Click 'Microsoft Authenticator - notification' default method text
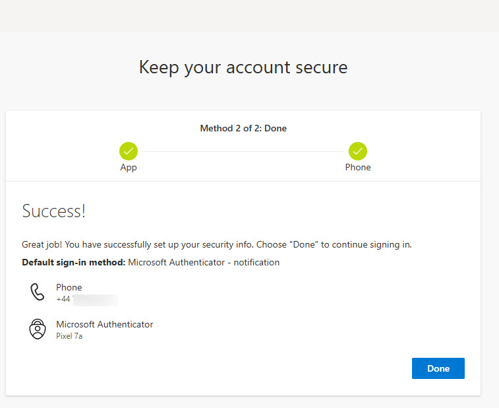499x408 pixels. (204, 262)
